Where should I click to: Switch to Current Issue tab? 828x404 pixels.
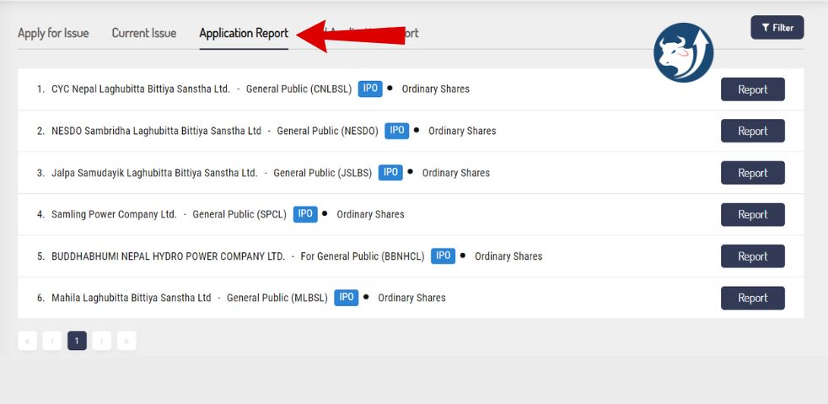[144, 33]
